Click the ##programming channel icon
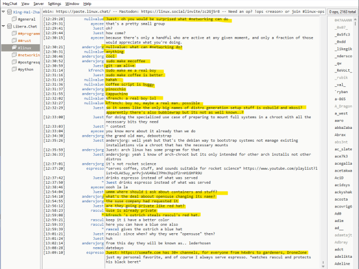The height and width of the screenshot is (269, 359). click(13, 34)
